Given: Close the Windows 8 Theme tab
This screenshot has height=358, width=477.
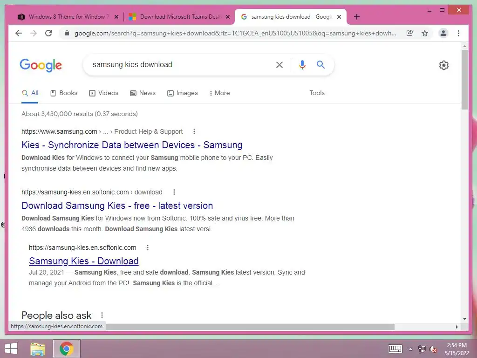Looking at the screenshot, I should click(x=116, y=17).
